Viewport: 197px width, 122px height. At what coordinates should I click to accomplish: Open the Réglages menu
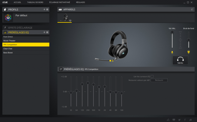click(x=80, y=2)
